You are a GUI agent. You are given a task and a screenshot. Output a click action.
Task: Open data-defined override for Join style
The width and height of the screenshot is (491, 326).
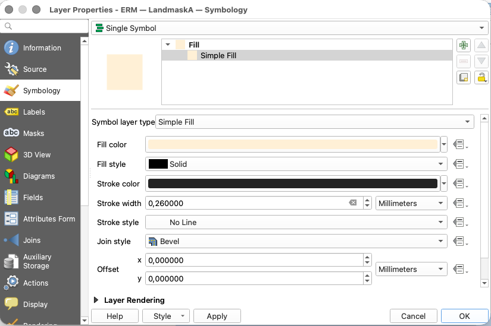tap(458, 241)
